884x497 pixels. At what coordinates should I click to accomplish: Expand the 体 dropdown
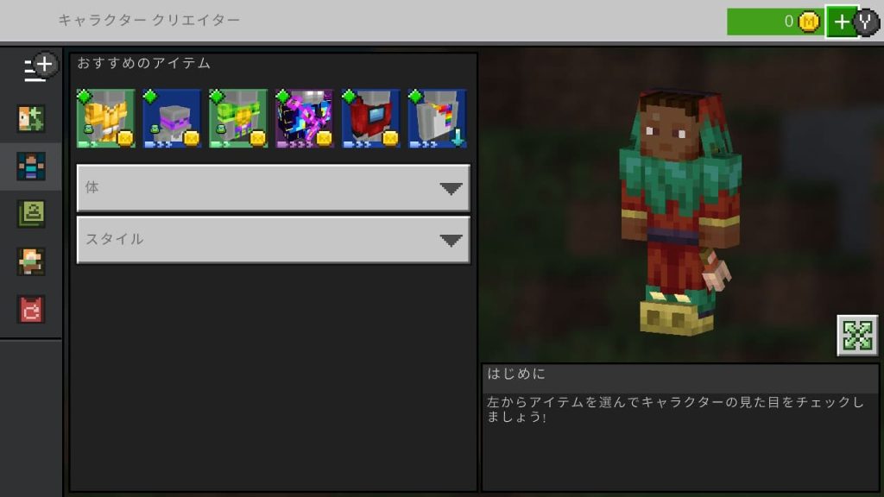[259, 188]
